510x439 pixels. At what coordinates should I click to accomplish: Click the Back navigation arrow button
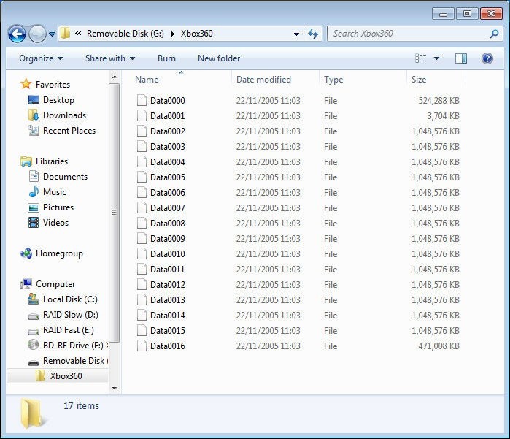(17, 34)
